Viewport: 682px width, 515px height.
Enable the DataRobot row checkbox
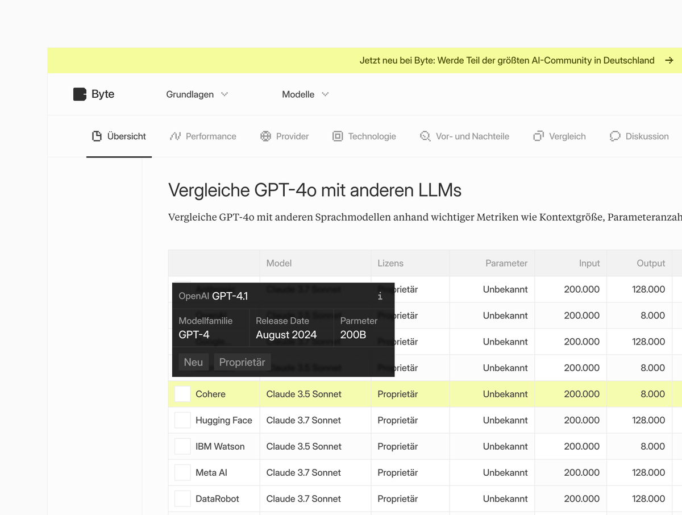pos(182,499)
